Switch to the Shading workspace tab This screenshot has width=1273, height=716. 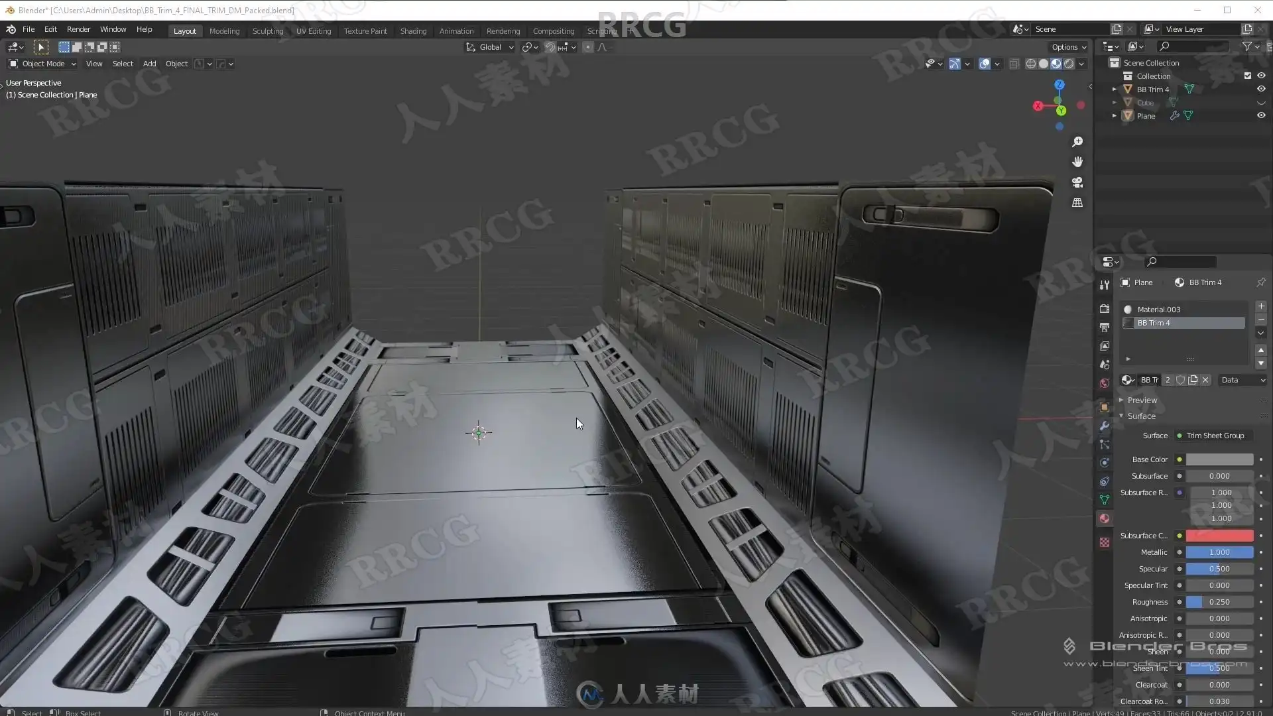pos(413,31)
